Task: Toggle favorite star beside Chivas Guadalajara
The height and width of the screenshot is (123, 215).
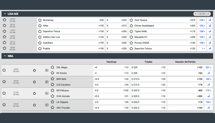Action: pos(131,26)
